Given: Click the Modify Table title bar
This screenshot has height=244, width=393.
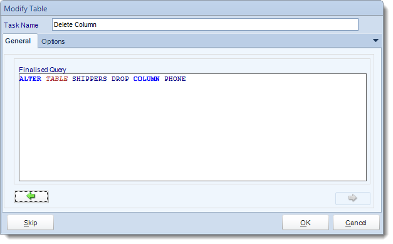Looking at the screenshot, I should pyautogui.click(x=192, y=9).
